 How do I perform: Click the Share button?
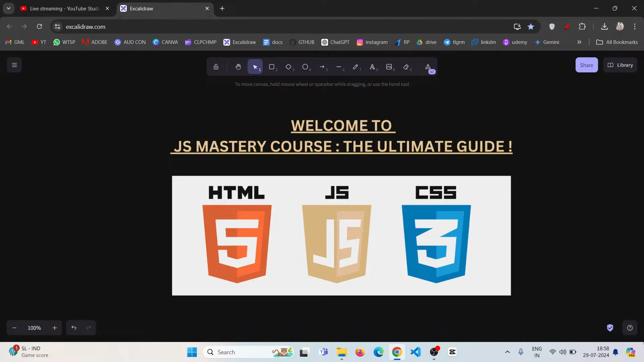(x=587, y=65)
